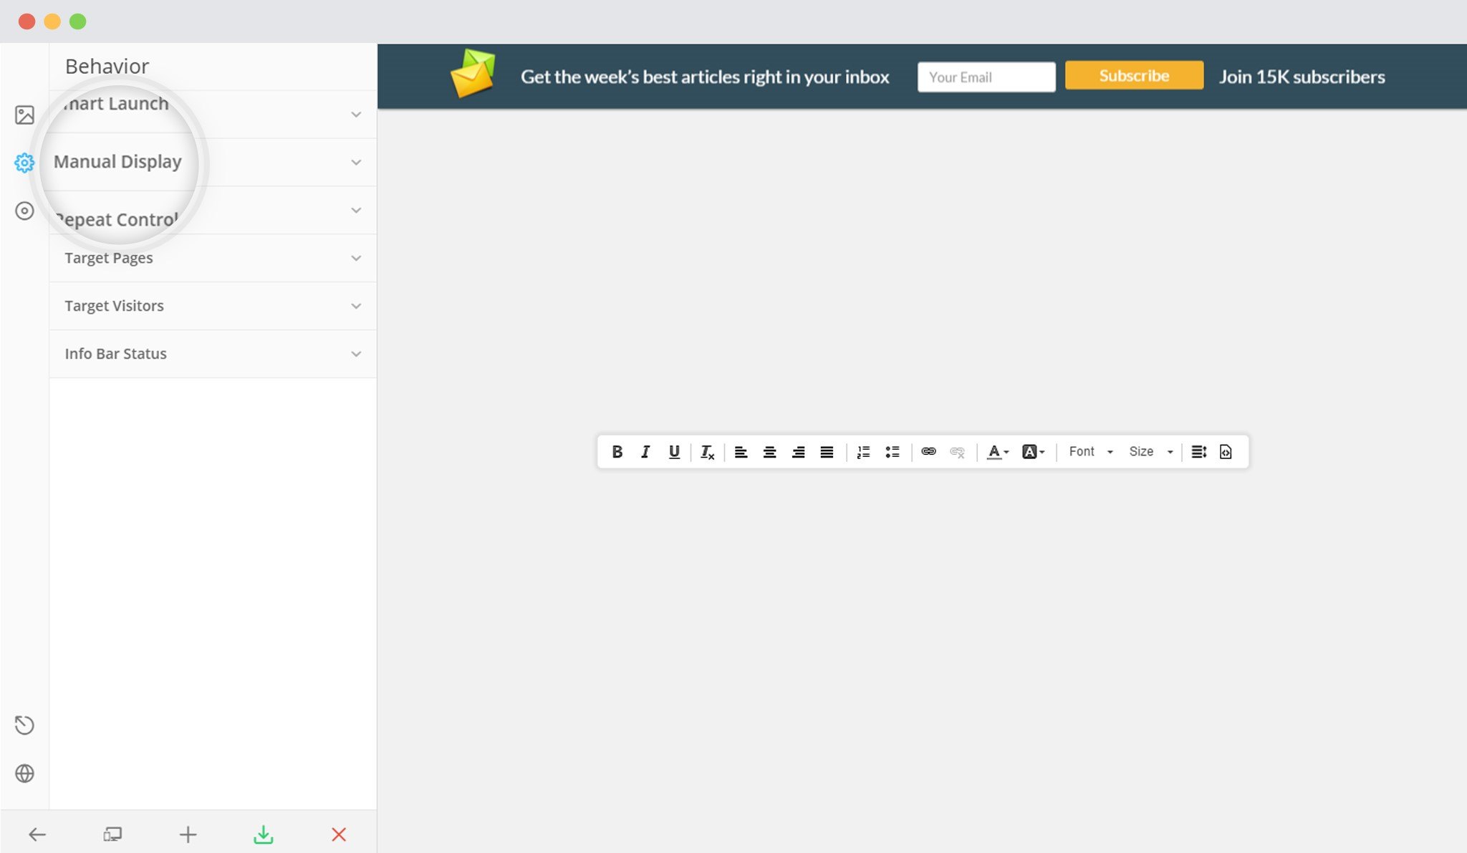The image size is (1467, 853).
Task: Justify the text
Action: [827, 452]
